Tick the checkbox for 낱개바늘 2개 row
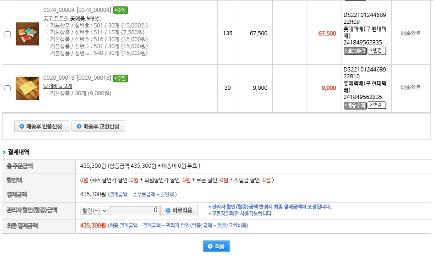The width and height of the screenshot is (434, 257). 7,88
